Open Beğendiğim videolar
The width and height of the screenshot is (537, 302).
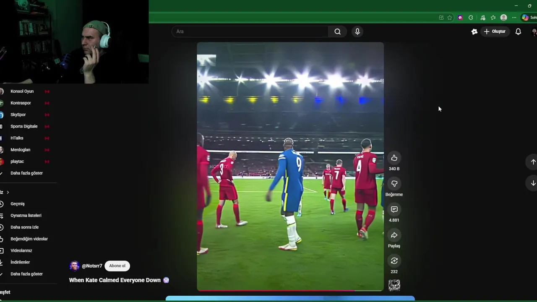click(29, 239)
